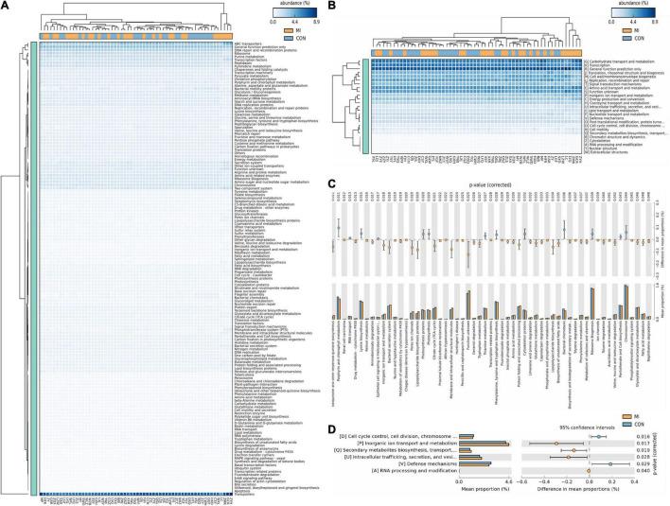Click the blue confidence marker for the Defense mechanisms row
Viewport: 670px width, 506px height.
610,463
